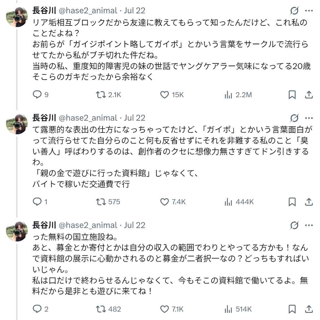Open the Jul 22 timestamp on third tweet

135,225
